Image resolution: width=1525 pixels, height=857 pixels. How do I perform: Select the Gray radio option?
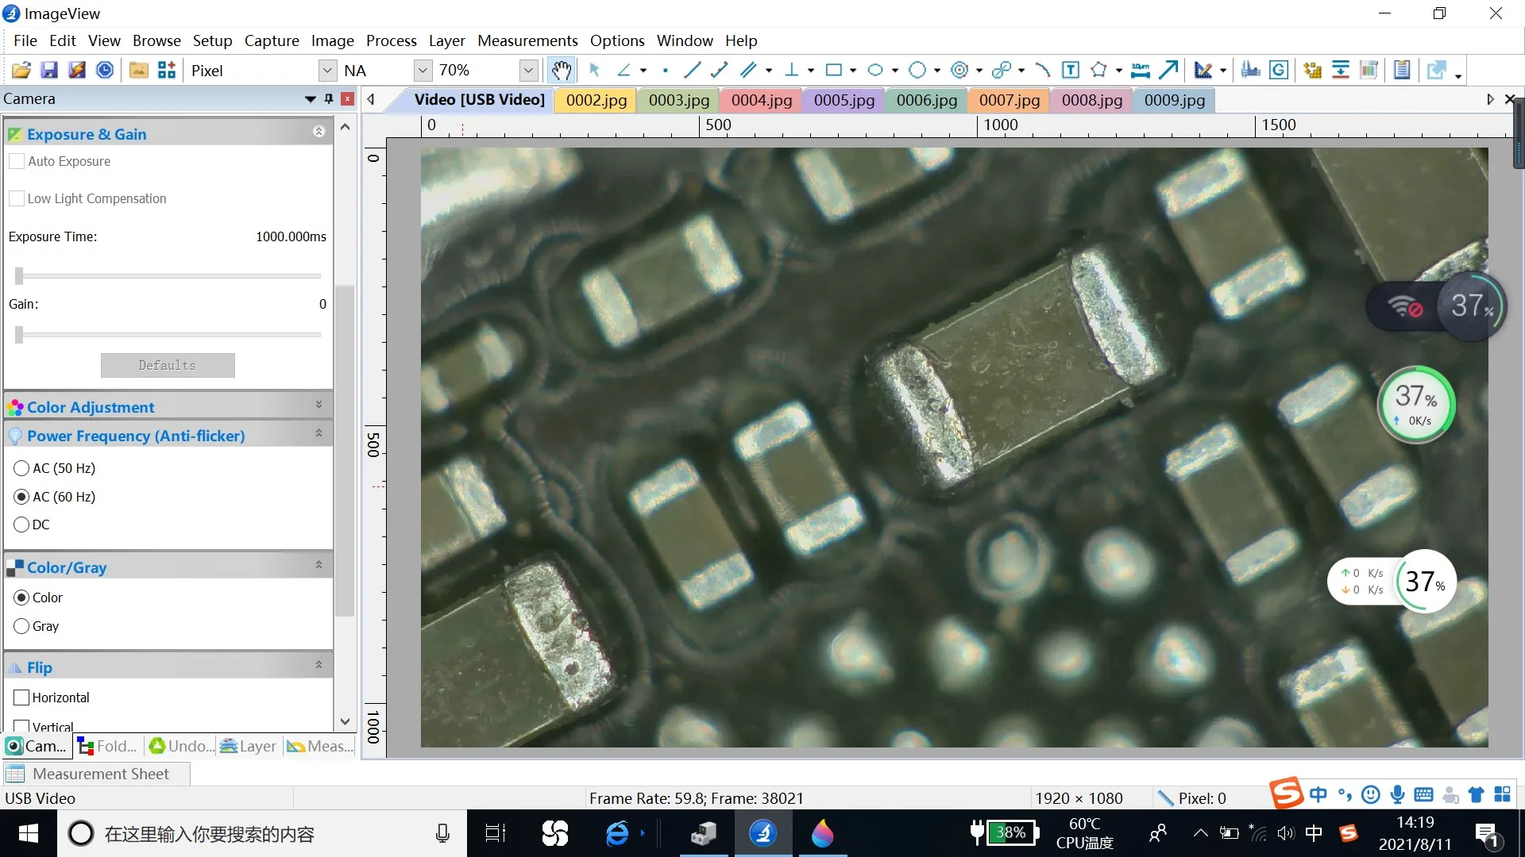[21, 626]
